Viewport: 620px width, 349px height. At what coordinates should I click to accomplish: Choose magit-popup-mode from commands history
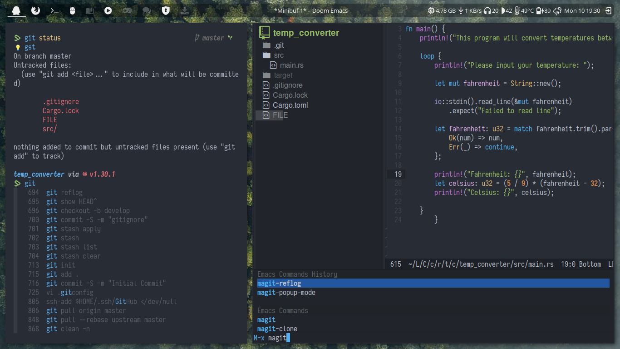(286, 293)
